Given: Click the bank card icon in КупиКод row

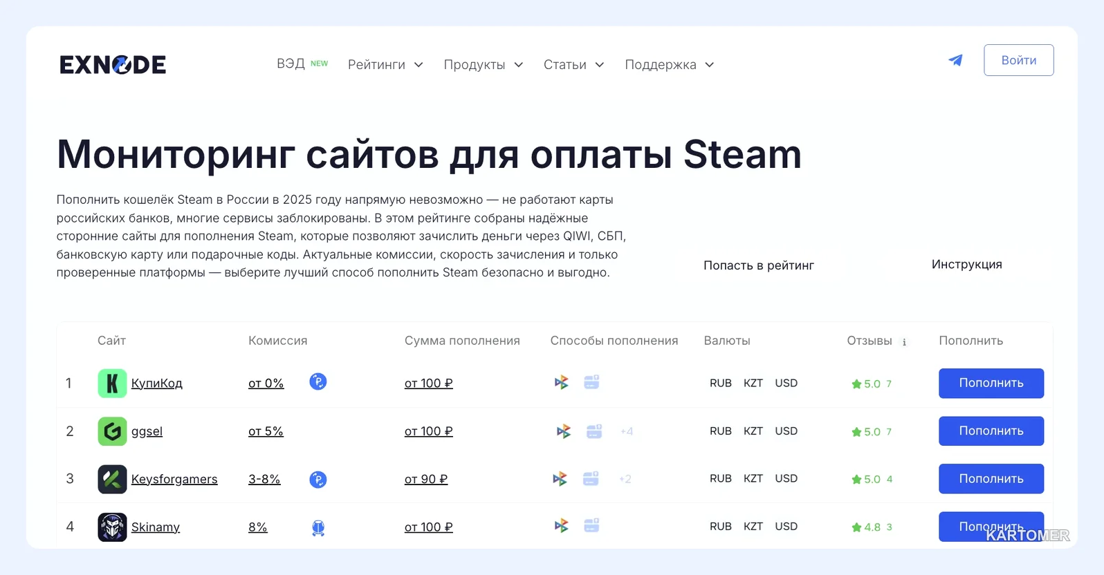Looking at the screenshot, I should (x=591, y=381).
